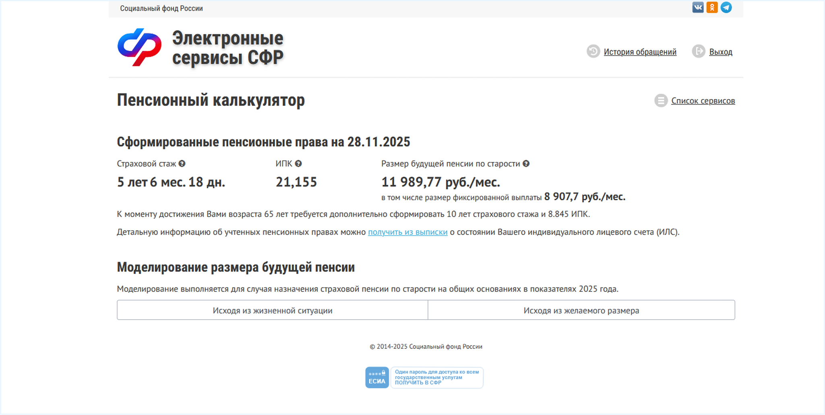Viewport: 825px width, 415px height.
Task: Show help for Страховой стаж
Action: [x=182, y=164]
